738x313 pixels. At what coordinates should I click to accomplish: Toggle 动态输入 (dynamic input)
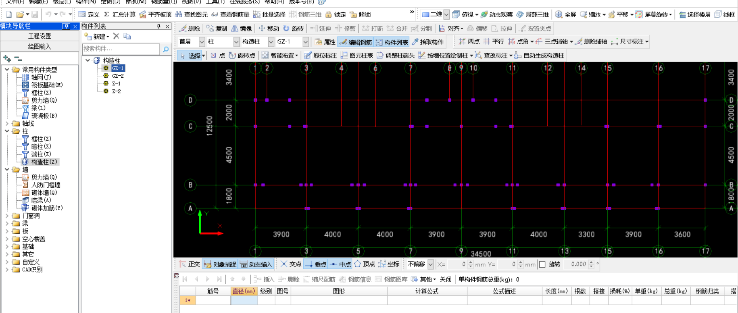pyautogui.click(x=256, y=264)
